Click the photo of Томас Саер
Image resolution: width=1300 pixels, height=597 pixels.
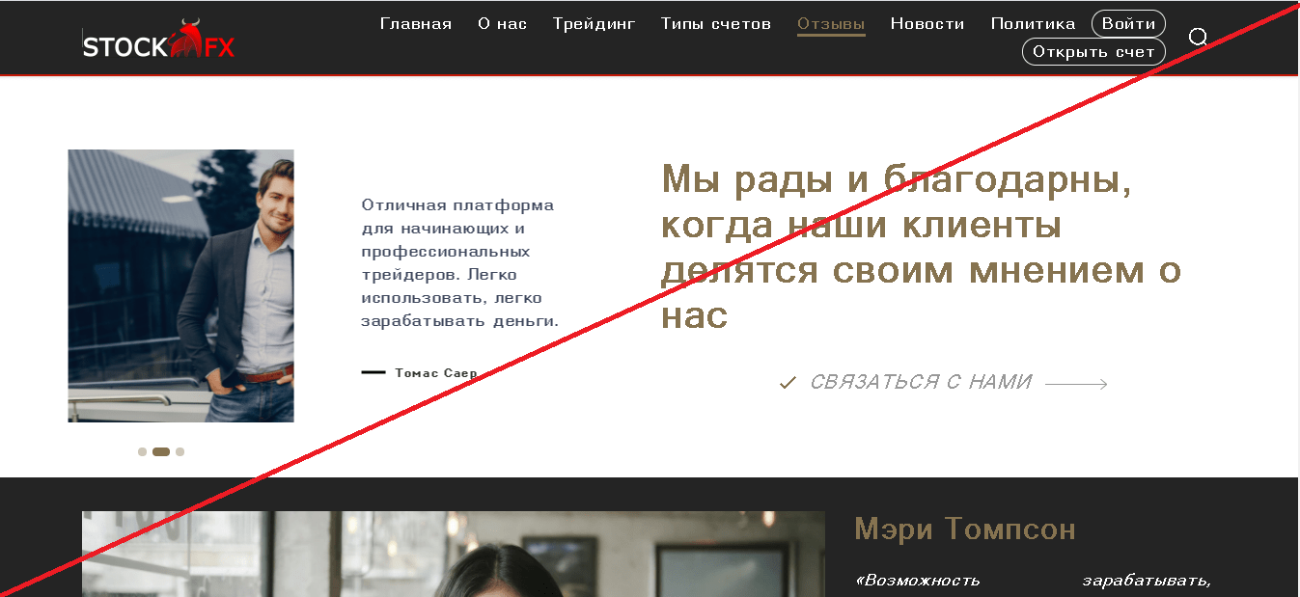pos(180,285)
